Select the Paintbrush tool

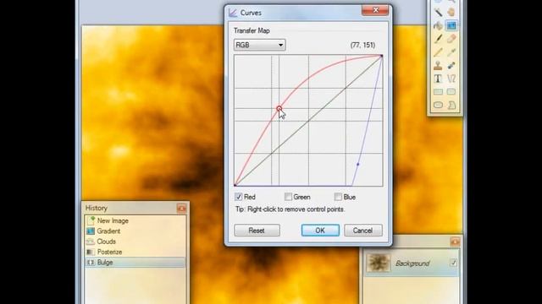point(439,39)
